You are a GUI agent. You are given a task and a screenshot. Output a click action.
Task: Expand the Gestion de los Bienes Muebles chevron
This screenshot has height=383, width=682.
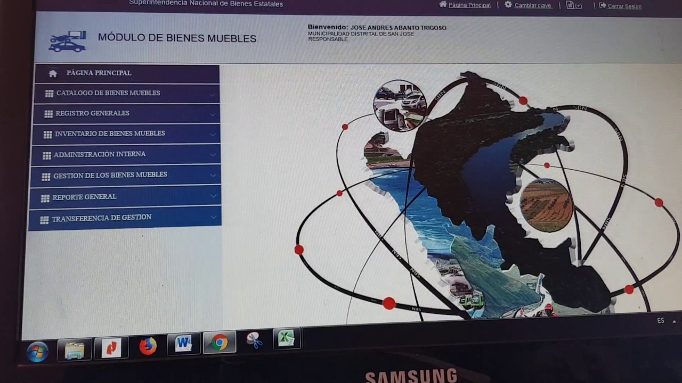click(213, 175)
